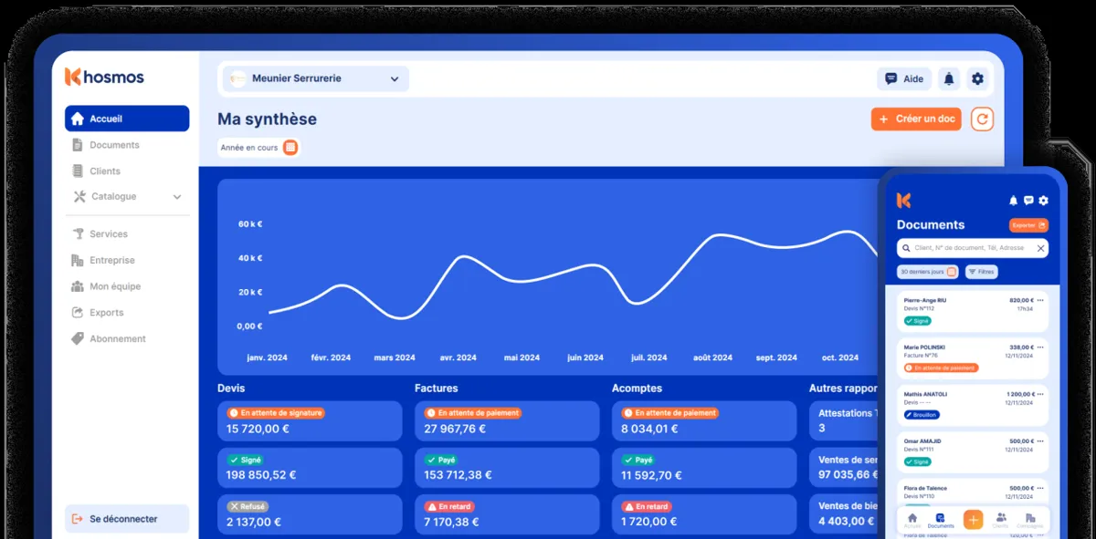Open phone notifications bell icon
This screenshot has height=539, width=1096.
pos(1013,201)
